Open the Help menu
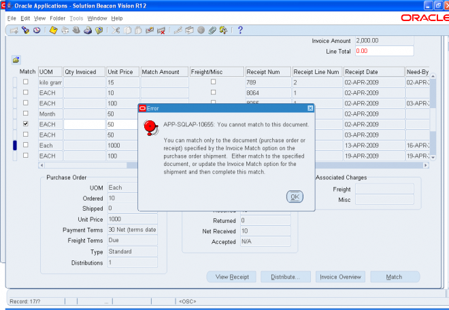The image size is (449, 310). (x=117, y=18)
